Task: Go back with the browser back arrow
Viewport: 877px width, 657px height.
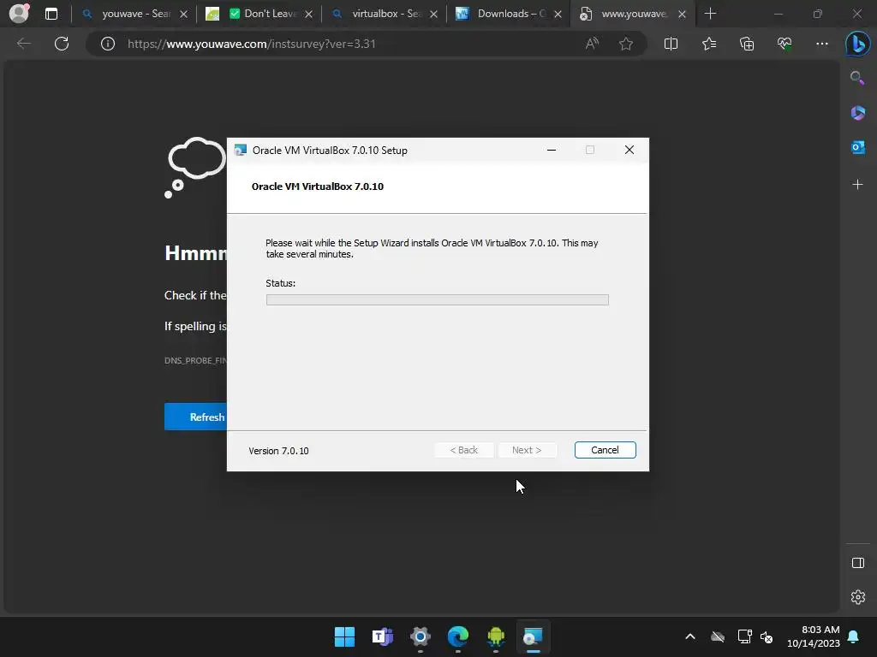Action: coord(23,44)
